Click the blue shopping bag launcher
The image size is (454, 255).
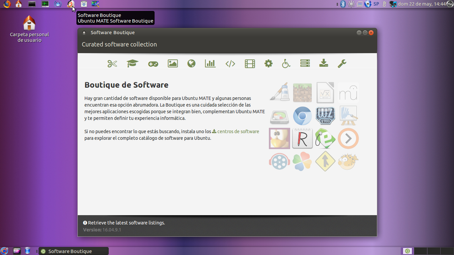pyautogui.click(x=84, y=4)
